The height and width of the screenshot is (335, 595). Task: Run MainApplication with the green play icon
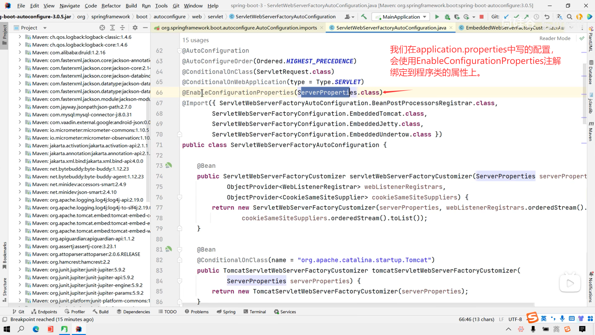[437, 17]
